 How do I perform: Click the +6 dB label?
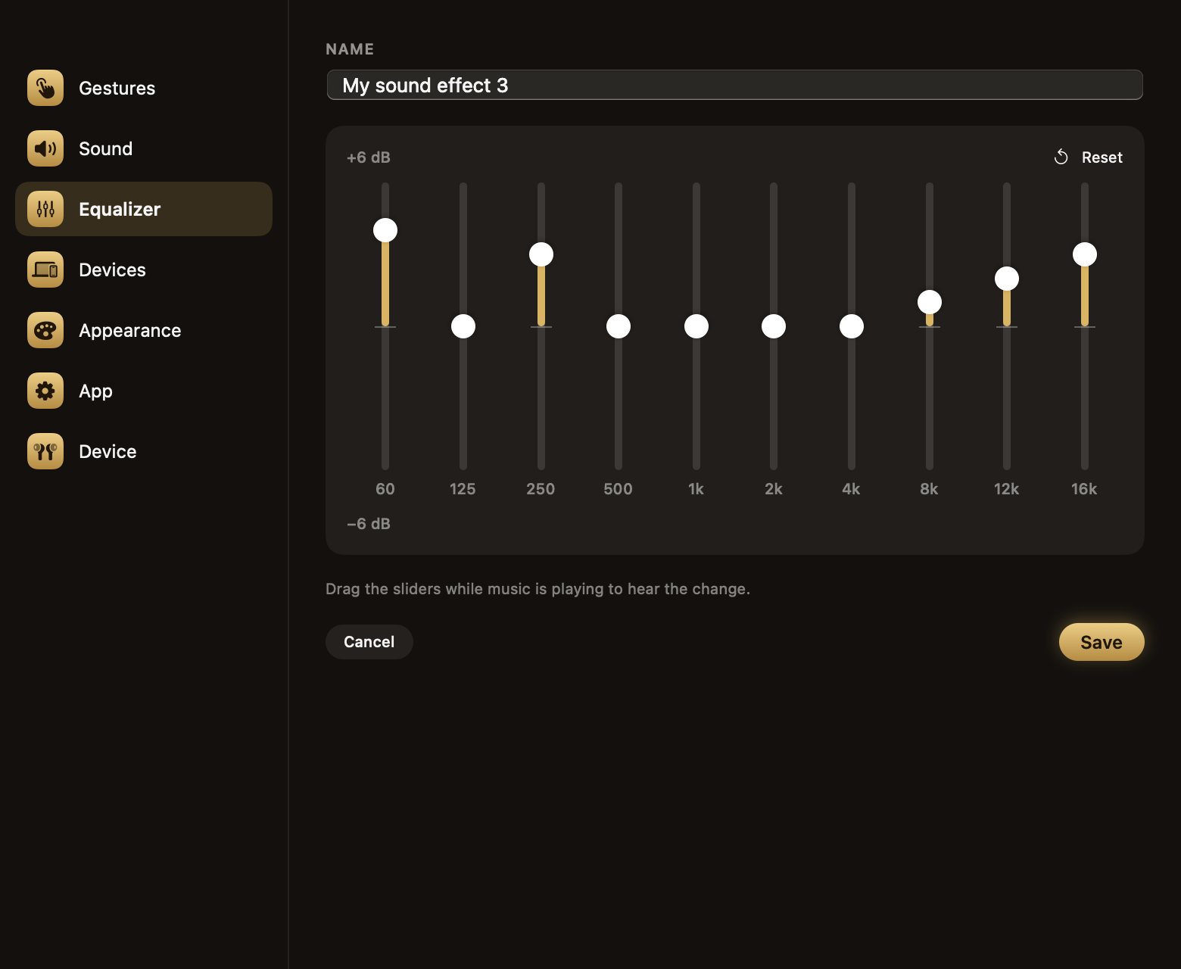click(369, 157)
